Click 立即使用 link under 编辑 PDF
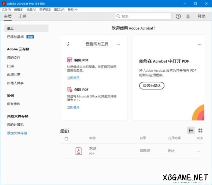This screenshot has width=212, height=185. 73,78
